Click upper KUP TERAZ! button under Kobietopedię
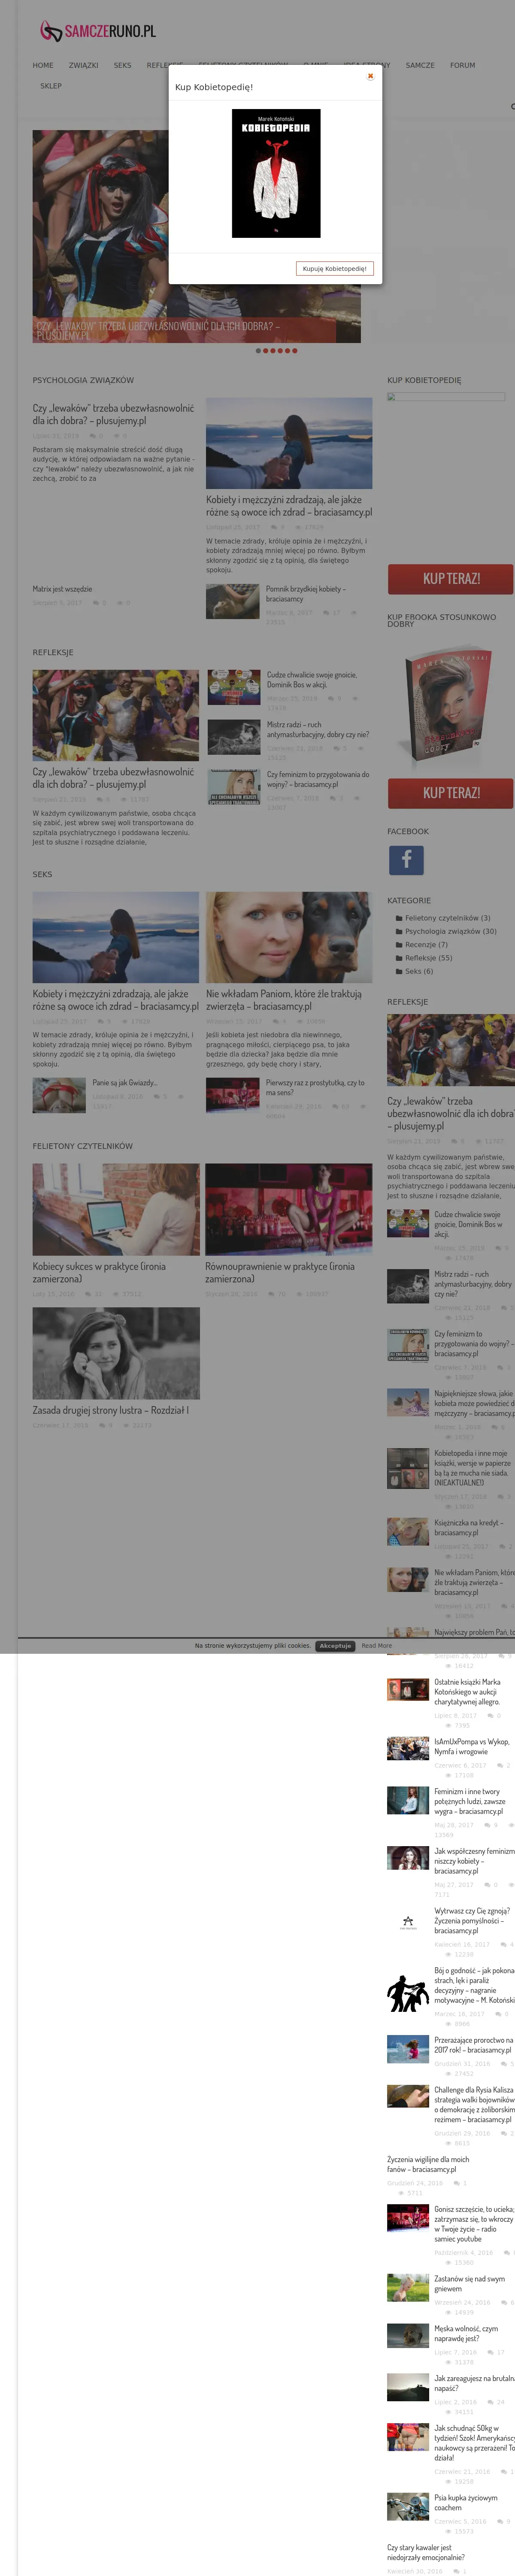Screen dimensions: 515x2576 point(451,579)
